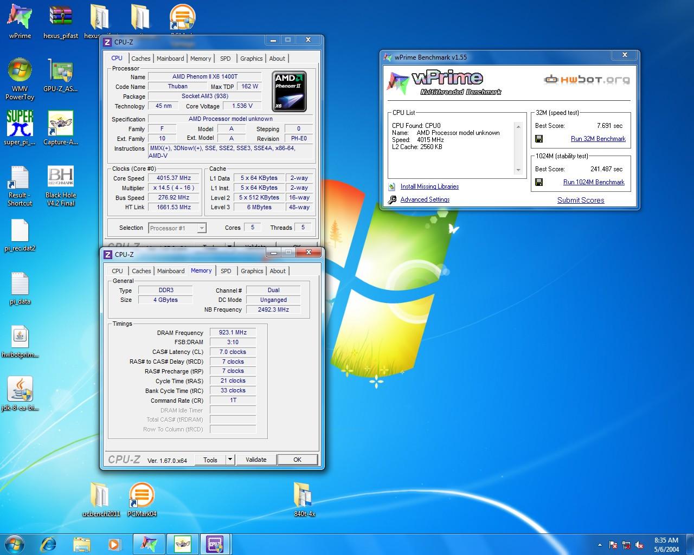Open the pi_data file
Viewport: 694px width, 555px height.
[20, 288]
